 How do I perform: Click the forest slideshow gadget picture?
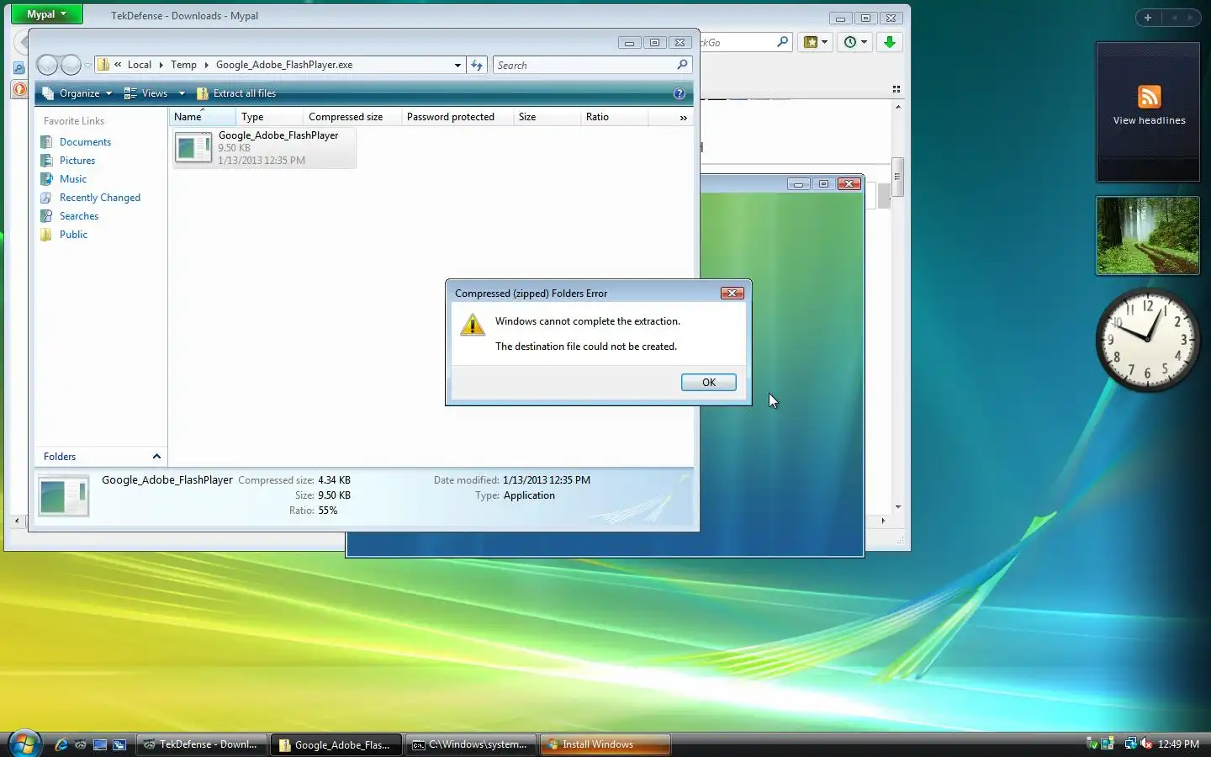click(1148, 236)
